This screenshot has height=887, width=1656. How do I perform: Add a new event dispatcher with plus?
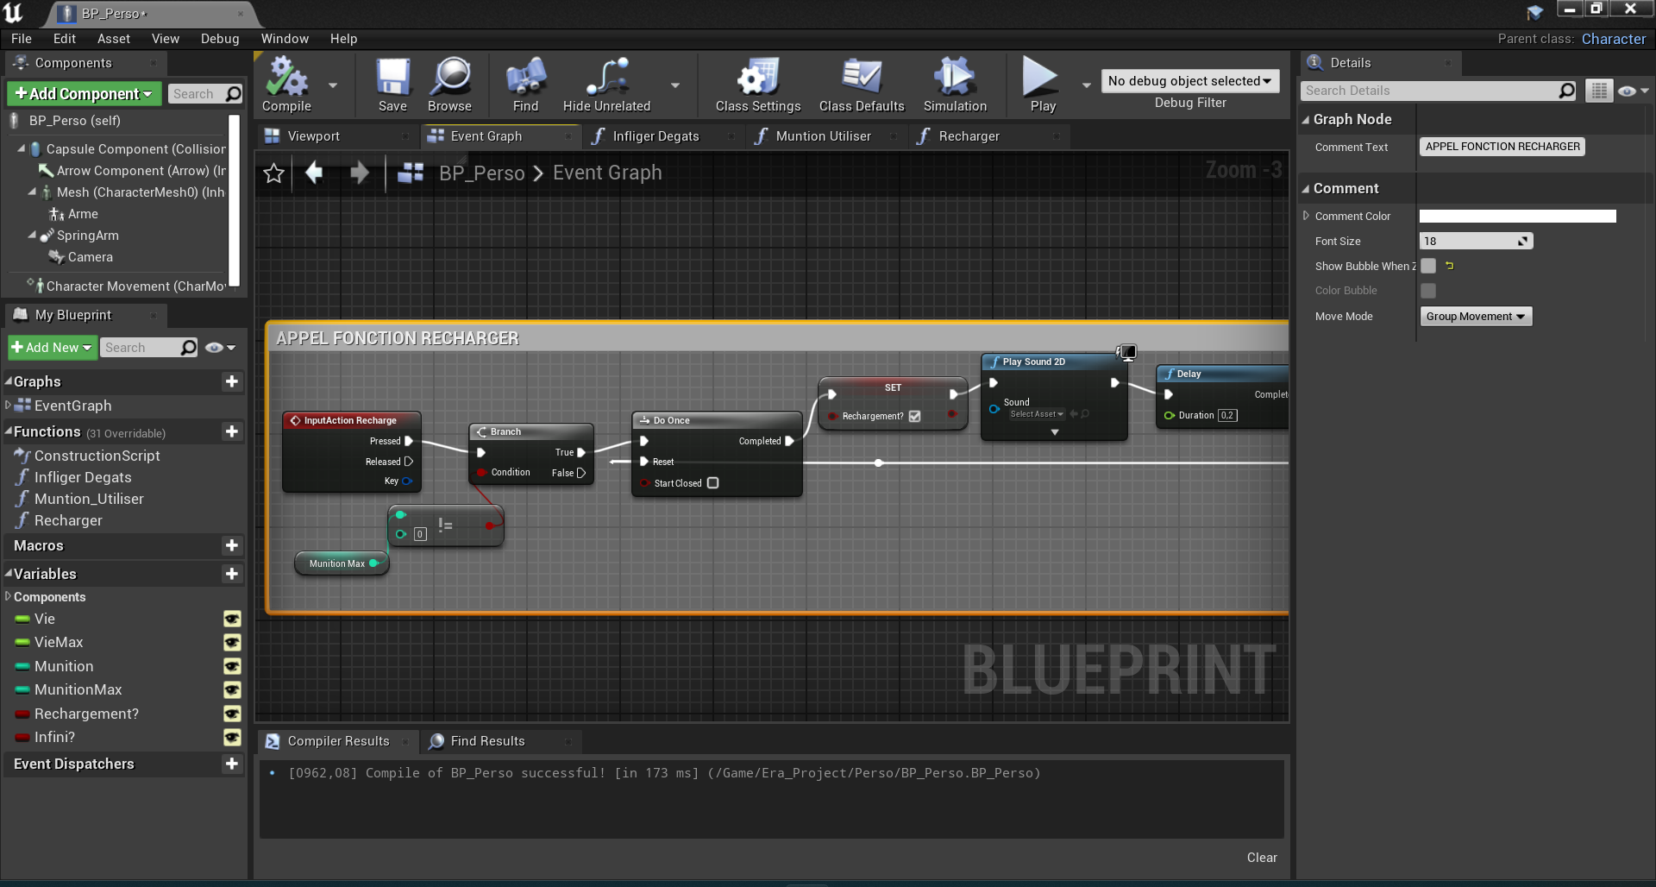pyautogui.click(x=231, y=764)
